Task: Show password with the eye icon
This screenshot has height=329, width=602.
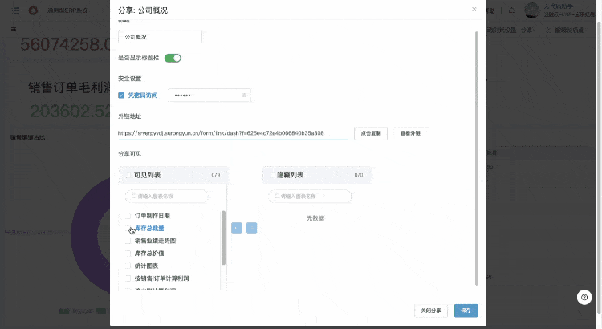Action: point(244,95)
